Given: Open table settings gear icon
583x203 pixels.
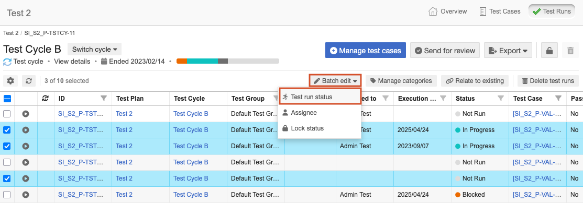Looking at the screenshot, I should tap(10, 81).
